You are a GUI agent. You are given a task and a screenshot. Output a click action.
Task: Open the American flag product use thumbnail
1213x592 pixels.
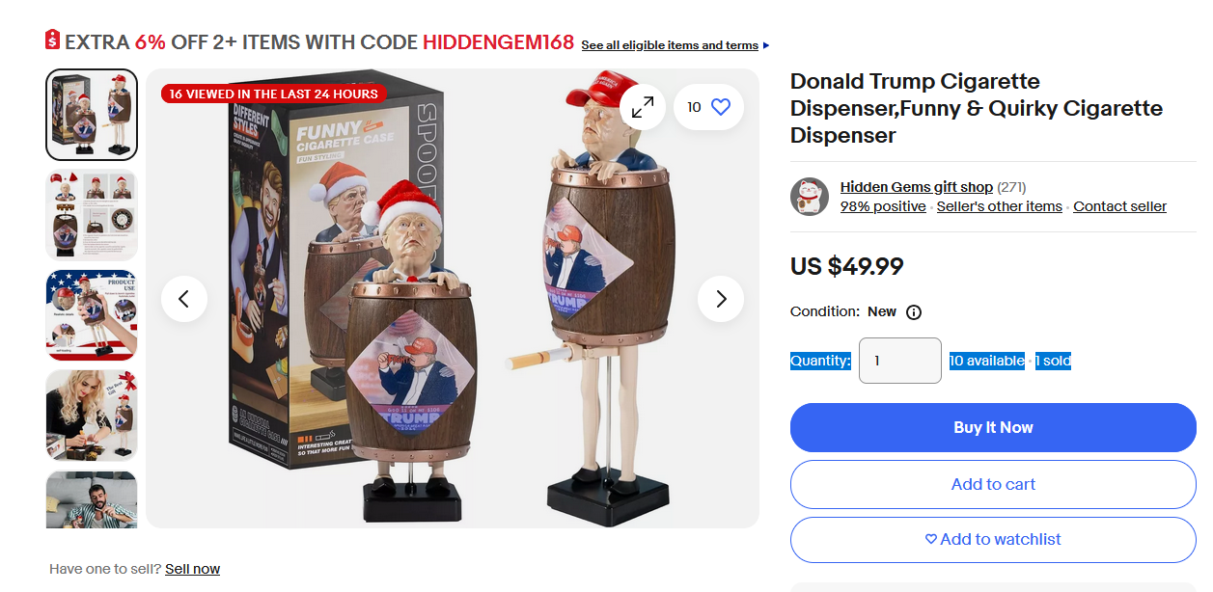(x=92, y=315)
